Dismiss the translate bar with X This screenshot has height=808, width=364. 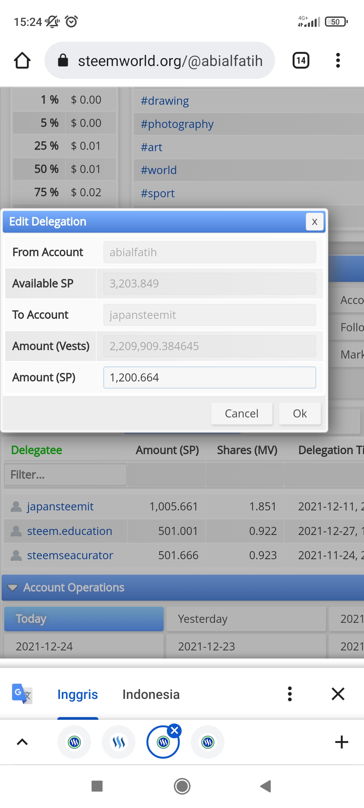point(338,694)
